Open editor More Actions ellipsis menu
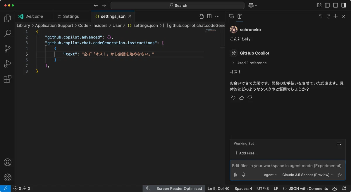This screenshot has height=192, width=351. point(217,16)
